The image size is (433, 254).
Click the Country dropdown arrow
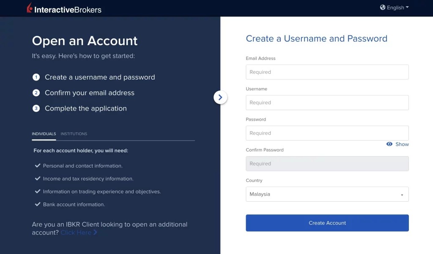tap(402, 195)
